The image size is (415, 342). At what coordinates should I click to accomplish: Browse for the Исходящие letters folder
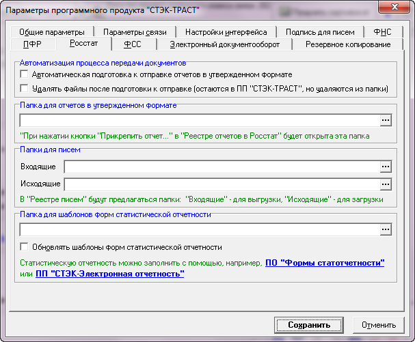tap(386, 184)
